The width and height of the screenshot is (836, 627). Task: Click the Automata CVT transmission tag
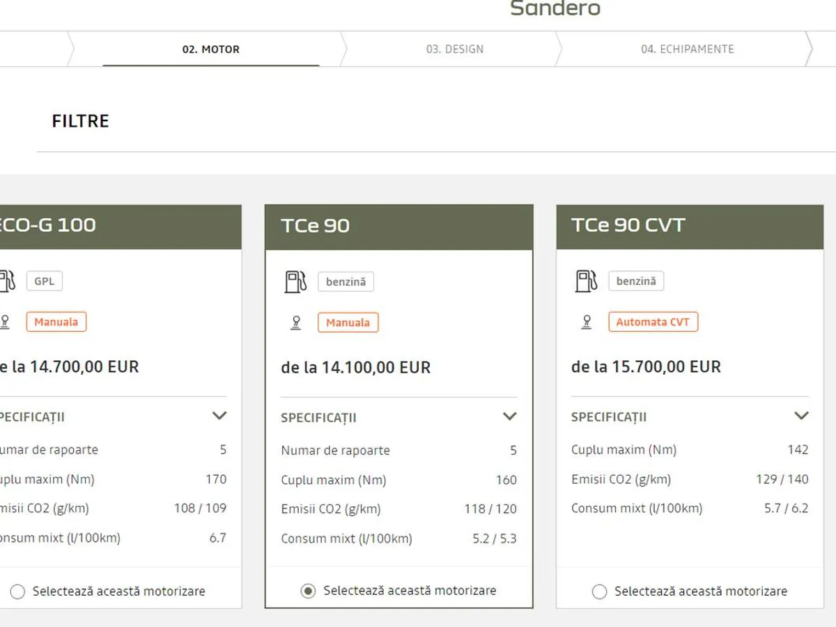pyautogui.click(x=653, y=322)
